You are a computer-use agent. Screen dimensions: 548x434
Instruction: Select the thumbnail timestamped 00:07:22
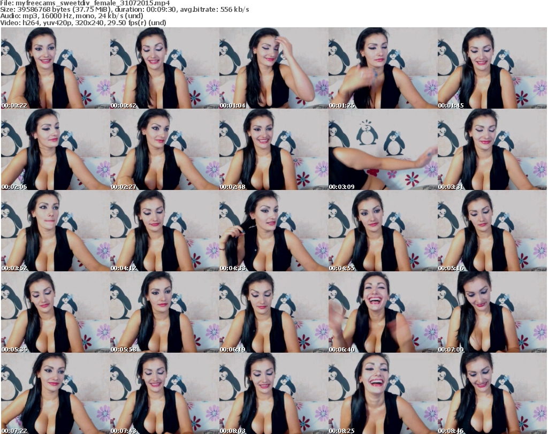[x=55, y=393]
